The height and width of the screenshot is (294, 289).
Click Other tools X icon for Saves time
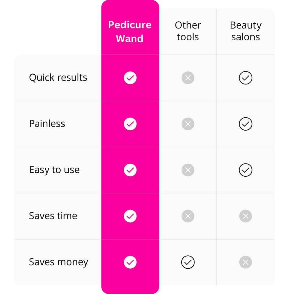coord(188,216)
